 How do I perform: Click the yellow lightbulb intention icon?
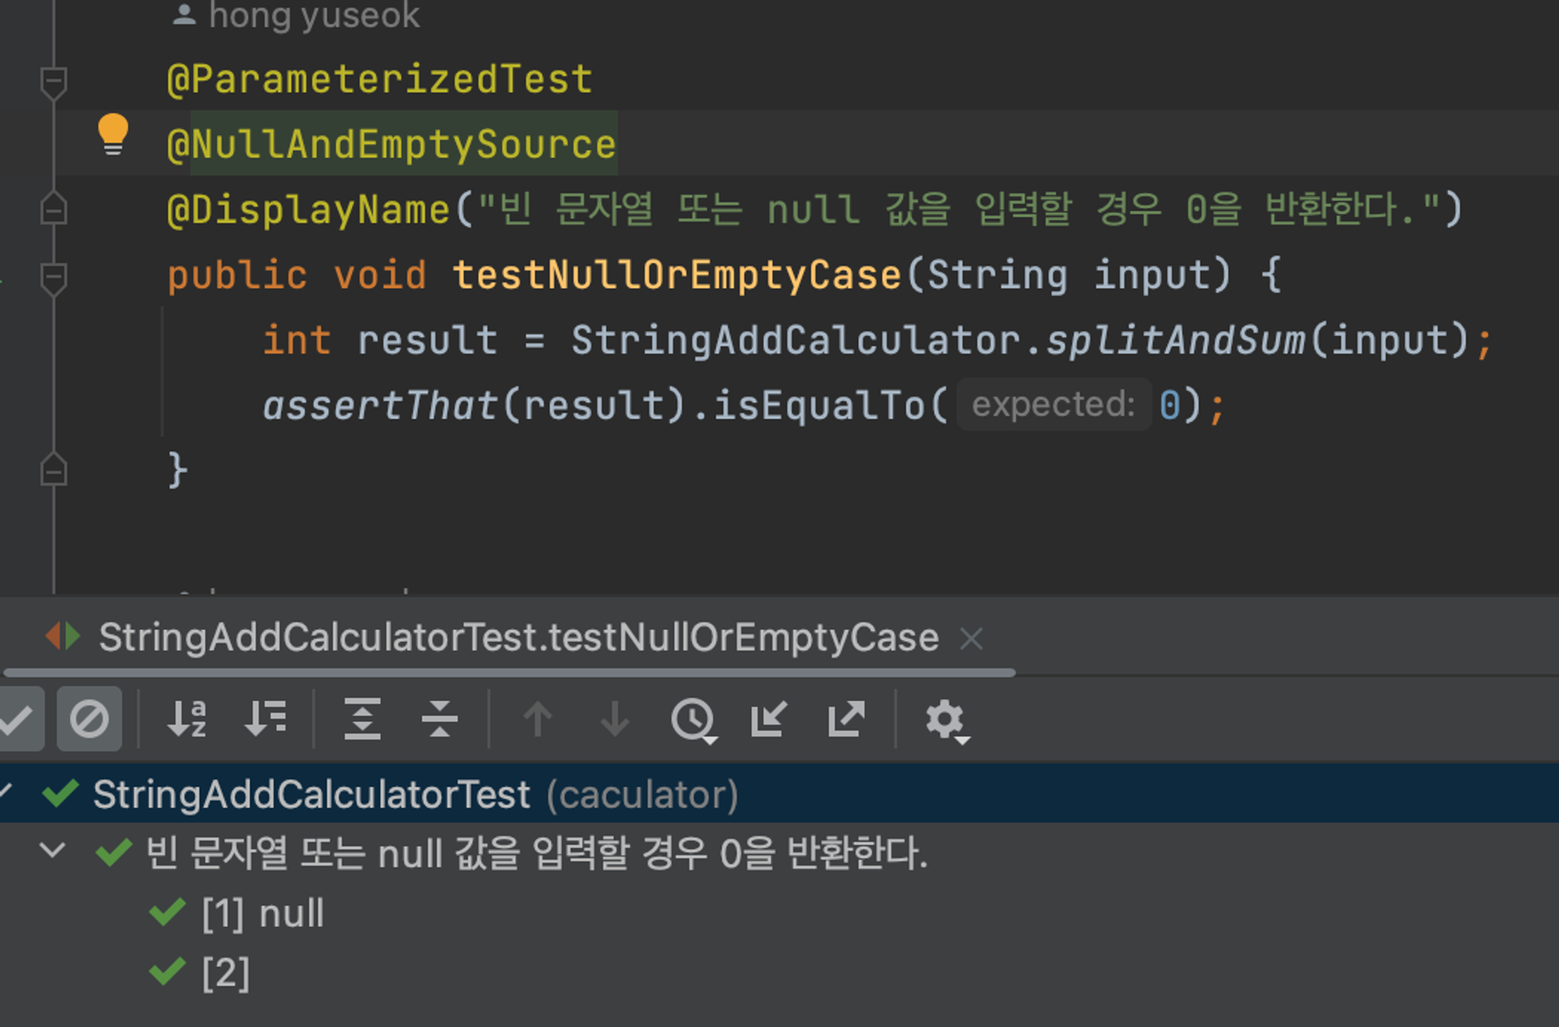pyautogui.click(x=112, y=134)
